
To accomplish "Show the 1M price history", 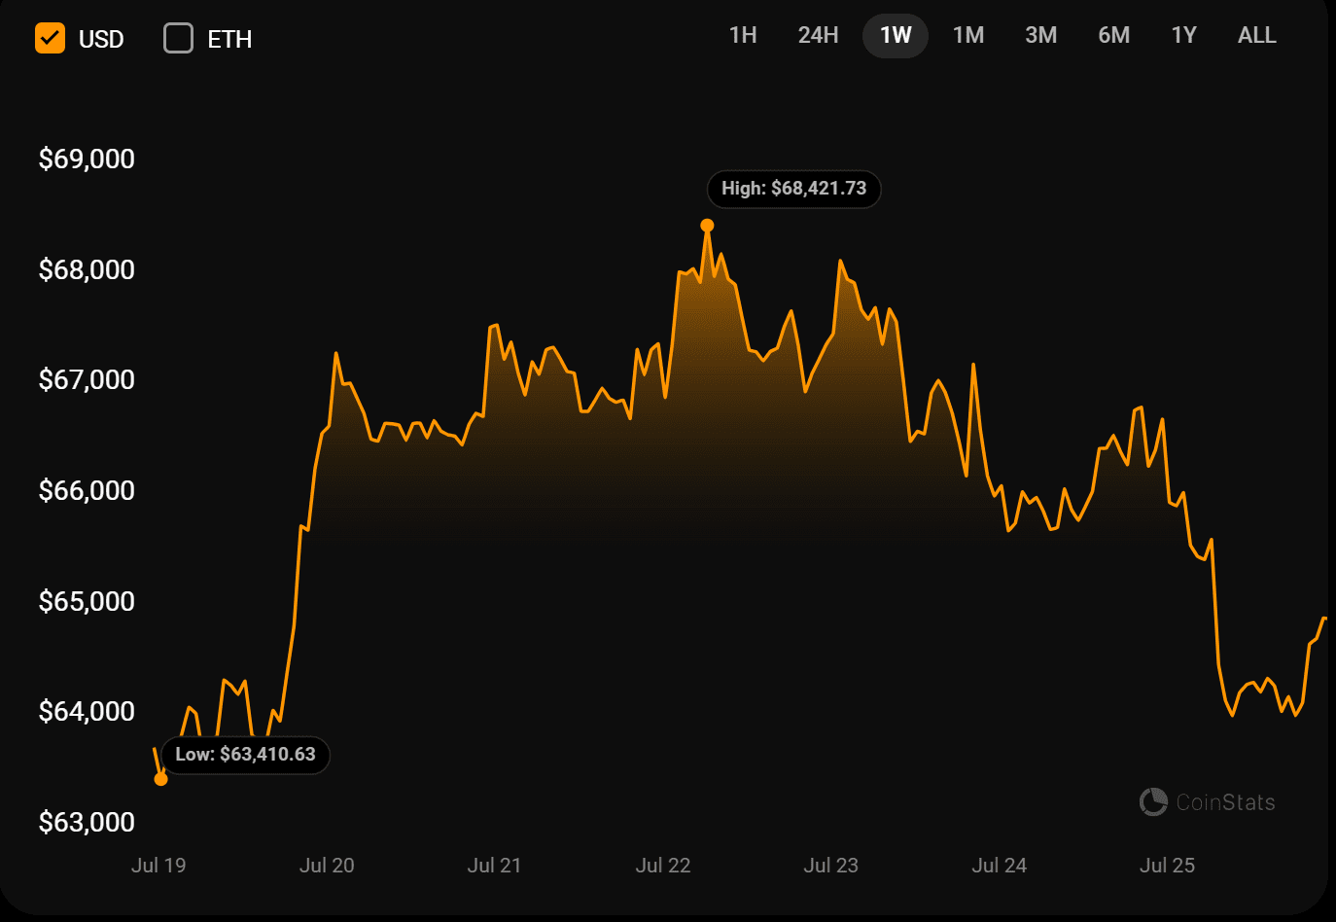I will (x=967, y=36).
